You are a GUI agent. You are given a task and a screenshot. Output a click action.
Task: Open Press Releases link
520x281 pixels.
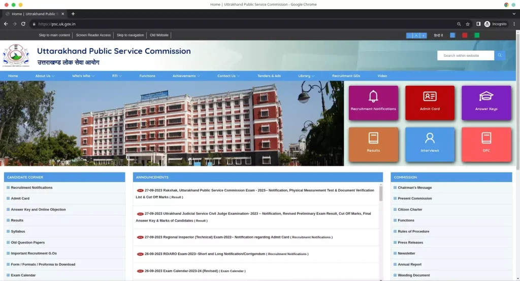(x=410, y=242)
